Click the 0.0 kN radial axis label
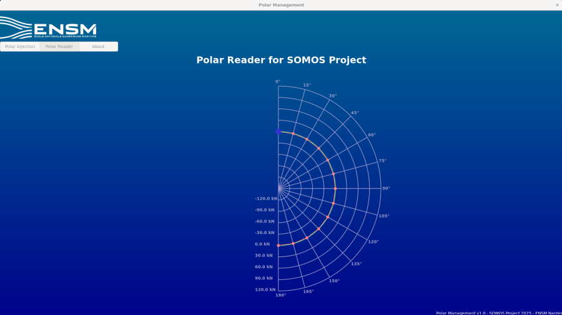The image size is (562, 315). tap(262, 244)
